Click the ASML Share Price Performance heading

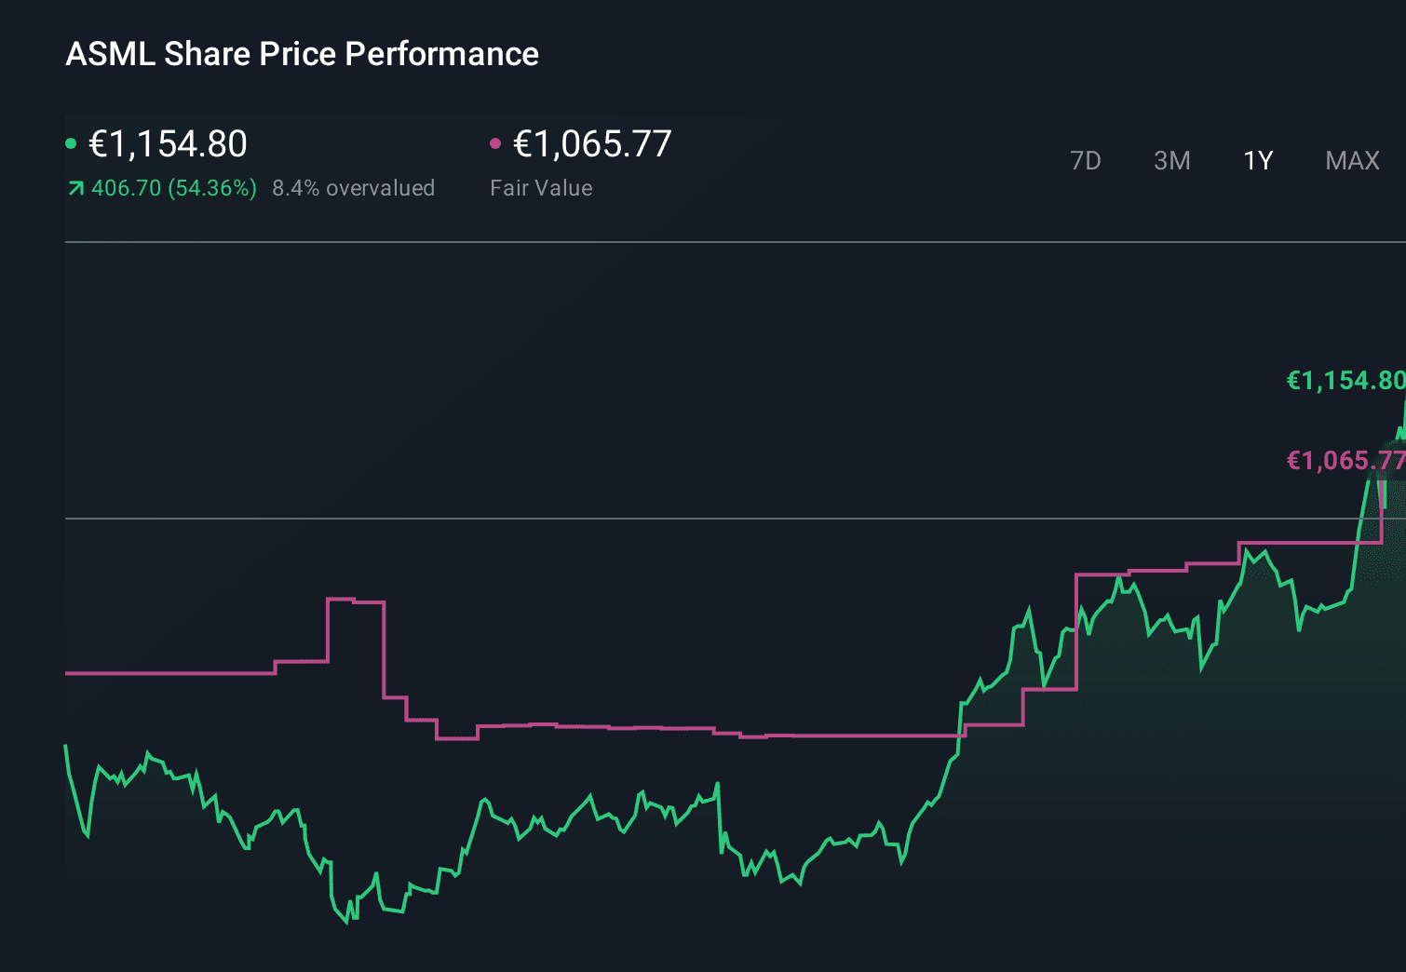pos(302,54)
